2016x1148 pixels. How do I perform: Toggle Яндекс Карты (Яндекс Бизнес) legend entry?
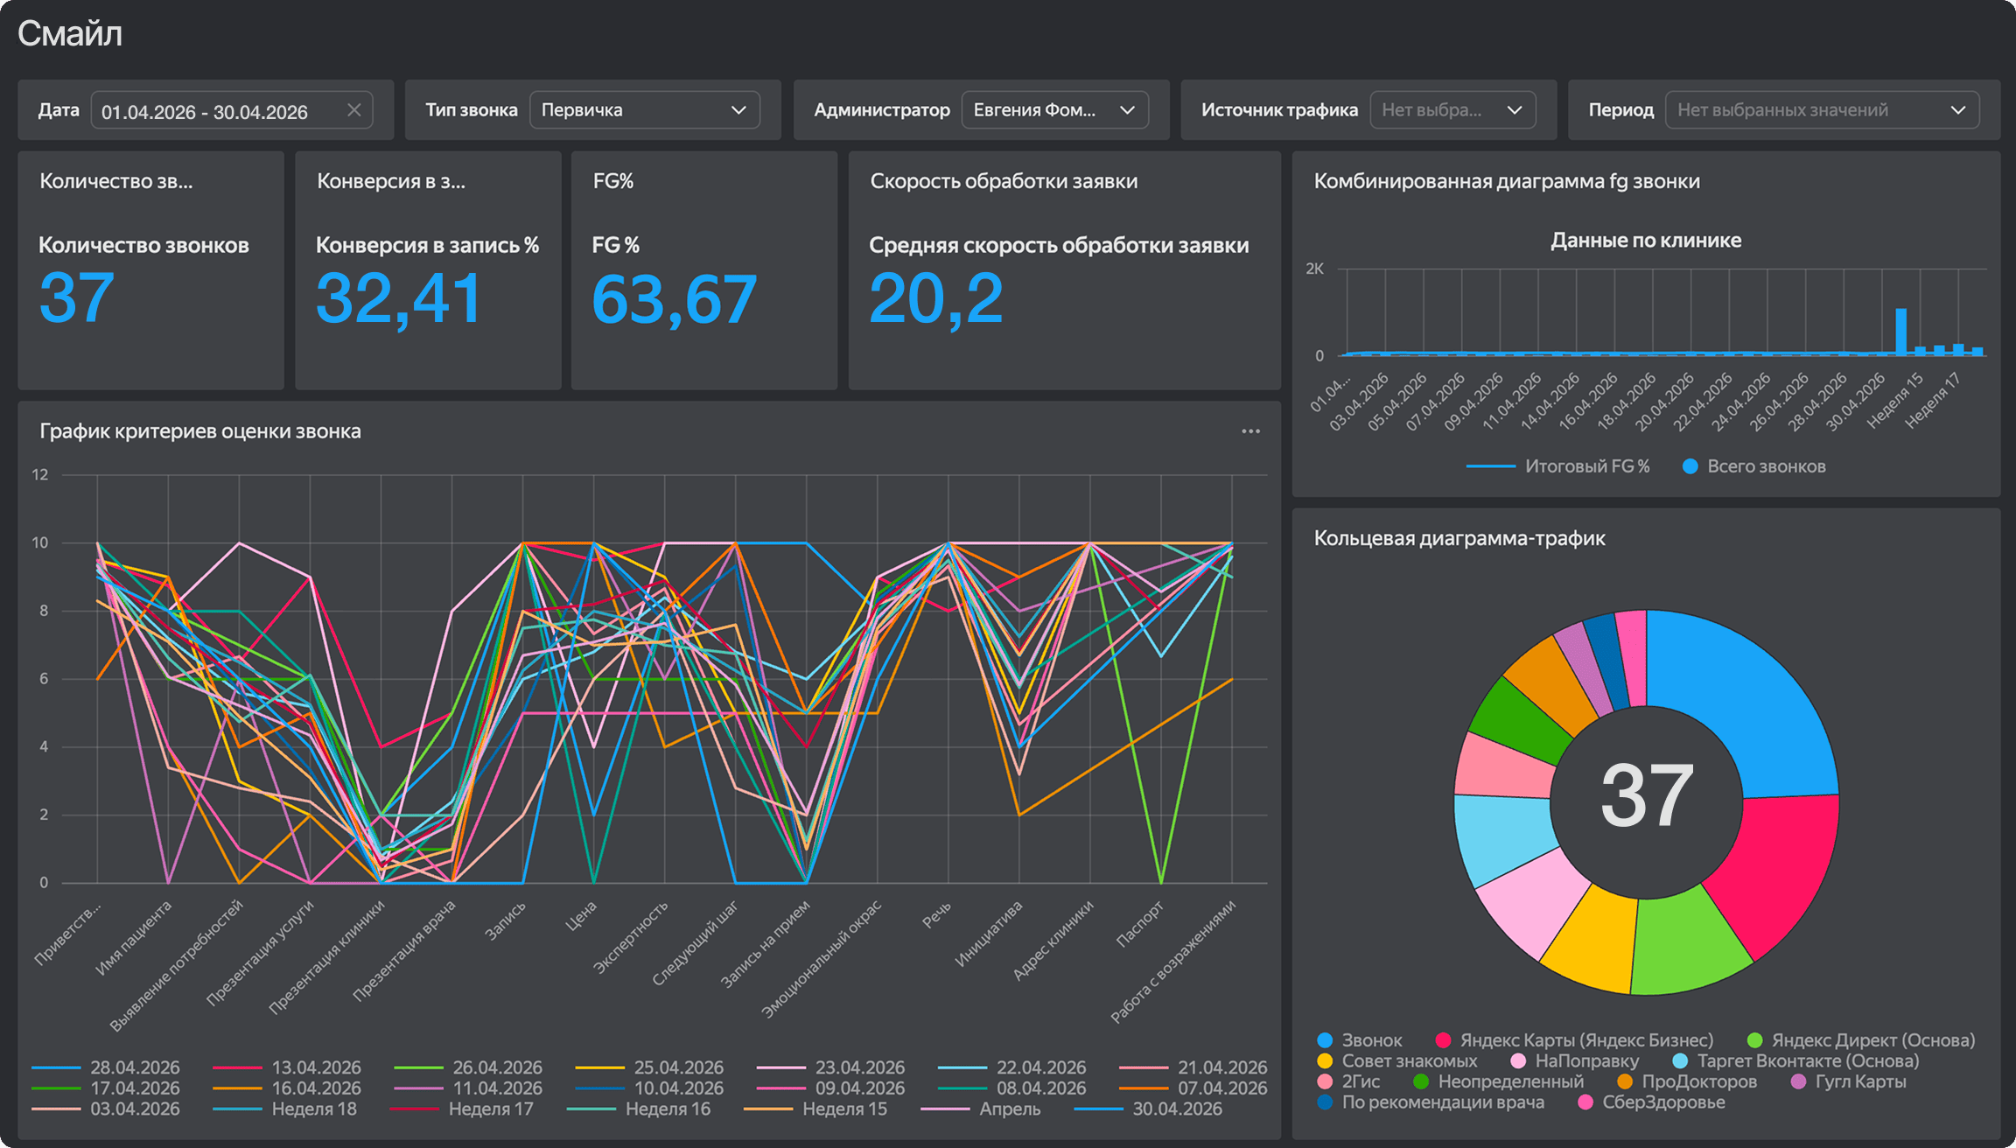(x=1574, y=1040)
